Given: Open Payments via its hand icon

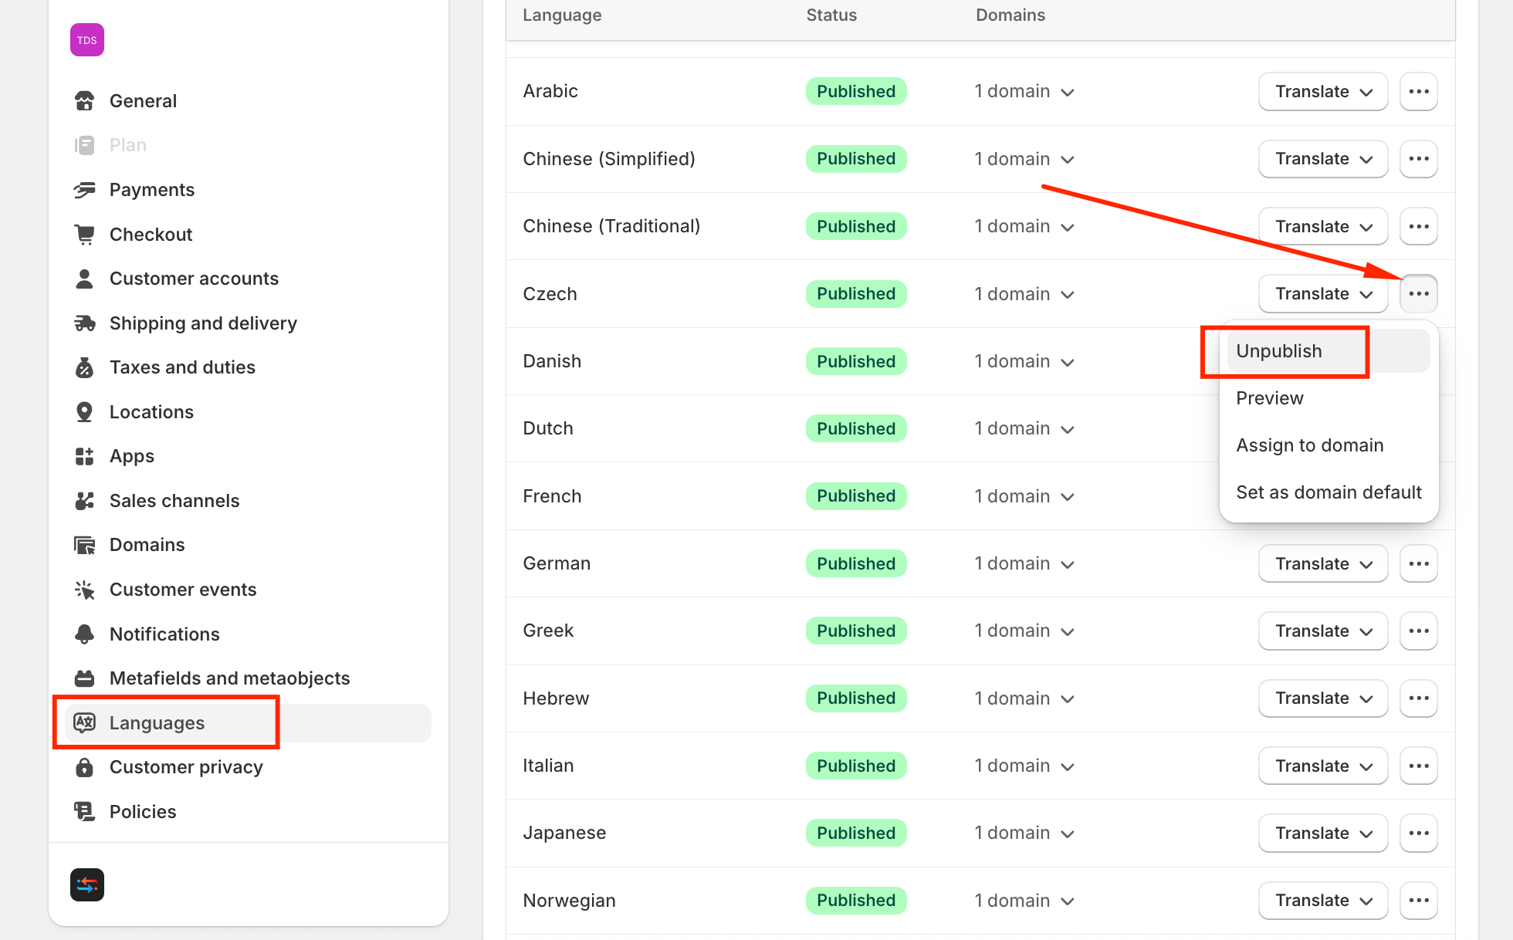Looking at the screenshot, I should 85,190.
